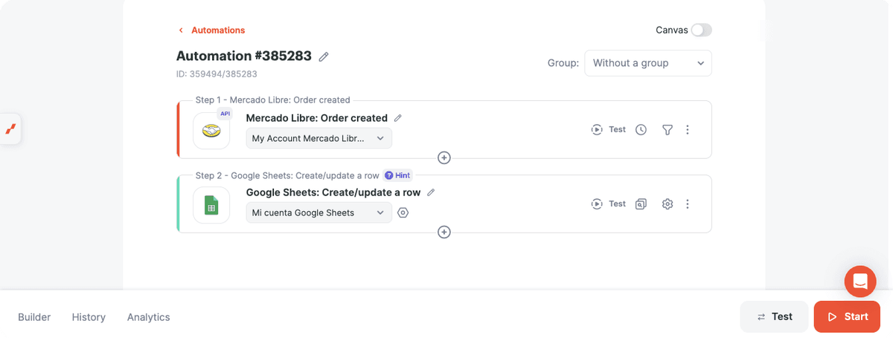Open the three-dot menu for Step 2
Image resolution: width=893 pixels, height=338 pixels.
pyautogui.click(x=688, y=204)
